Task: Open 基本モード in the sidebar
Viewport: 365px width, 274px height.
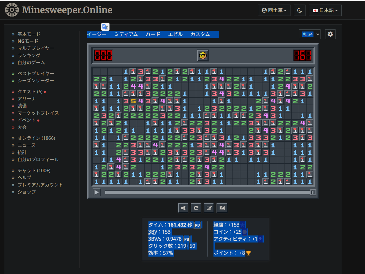Action: 29,34
